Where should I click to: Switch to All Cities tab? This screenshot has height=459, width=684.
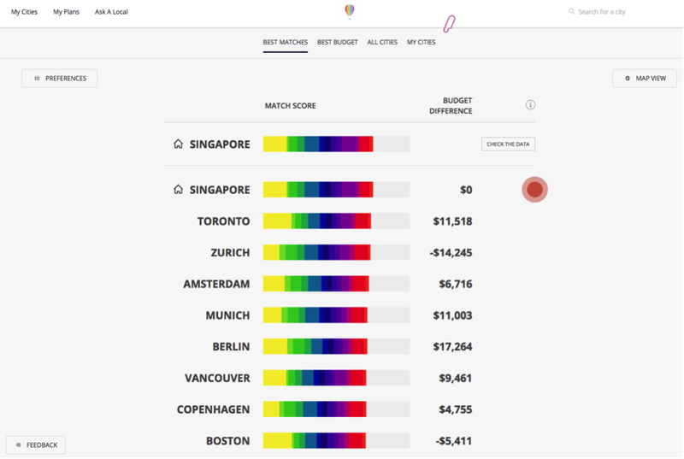(382, 42)
